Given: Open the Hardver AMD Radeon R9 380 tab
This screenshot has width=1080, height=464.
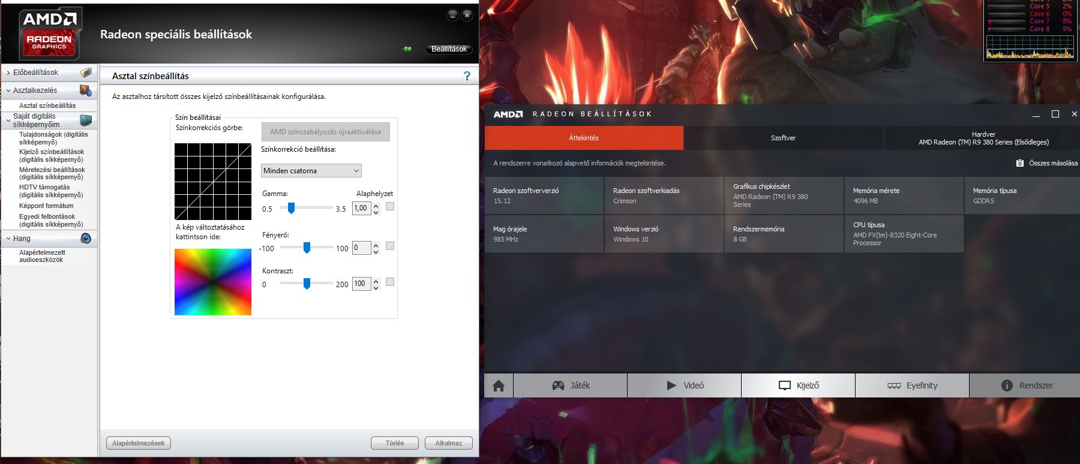Looking at the screenshot, I should [x=983, y=138].
